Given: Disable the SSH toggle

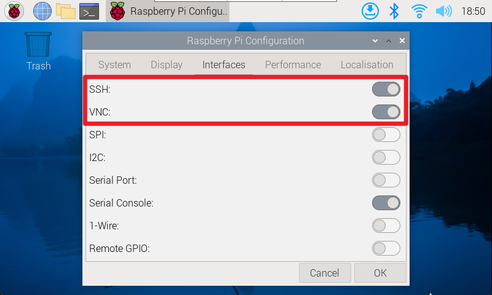Looking at the screenshot, I should coord(386,89).
